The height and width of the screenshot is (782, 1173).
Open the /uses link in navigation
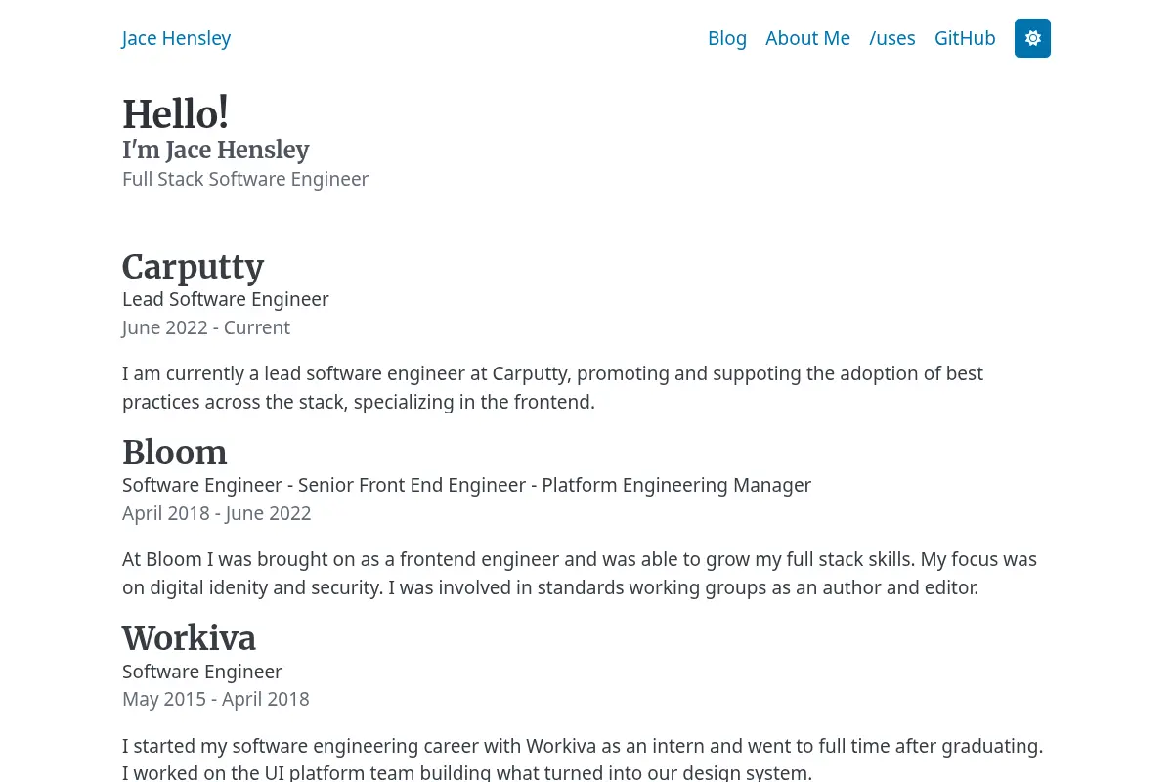coord(892,38)
